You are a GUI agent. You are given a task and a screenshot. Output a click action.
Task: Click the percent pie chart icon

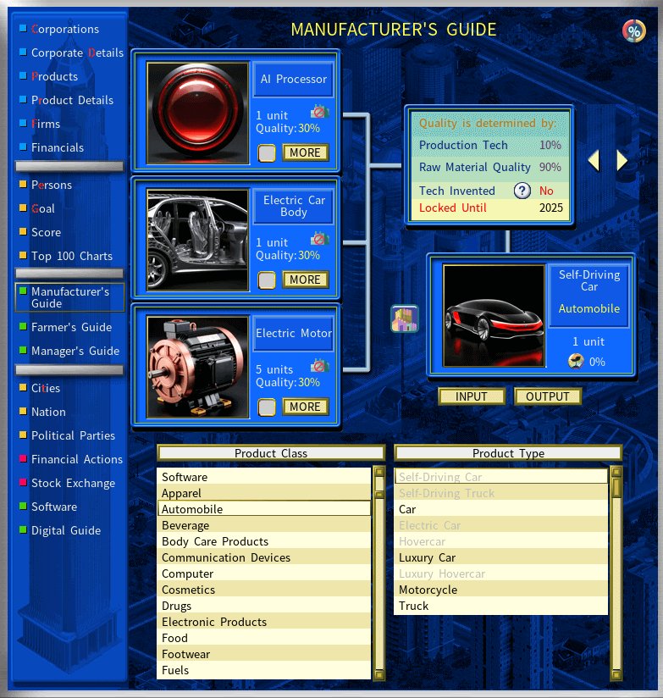pos(633,31)
